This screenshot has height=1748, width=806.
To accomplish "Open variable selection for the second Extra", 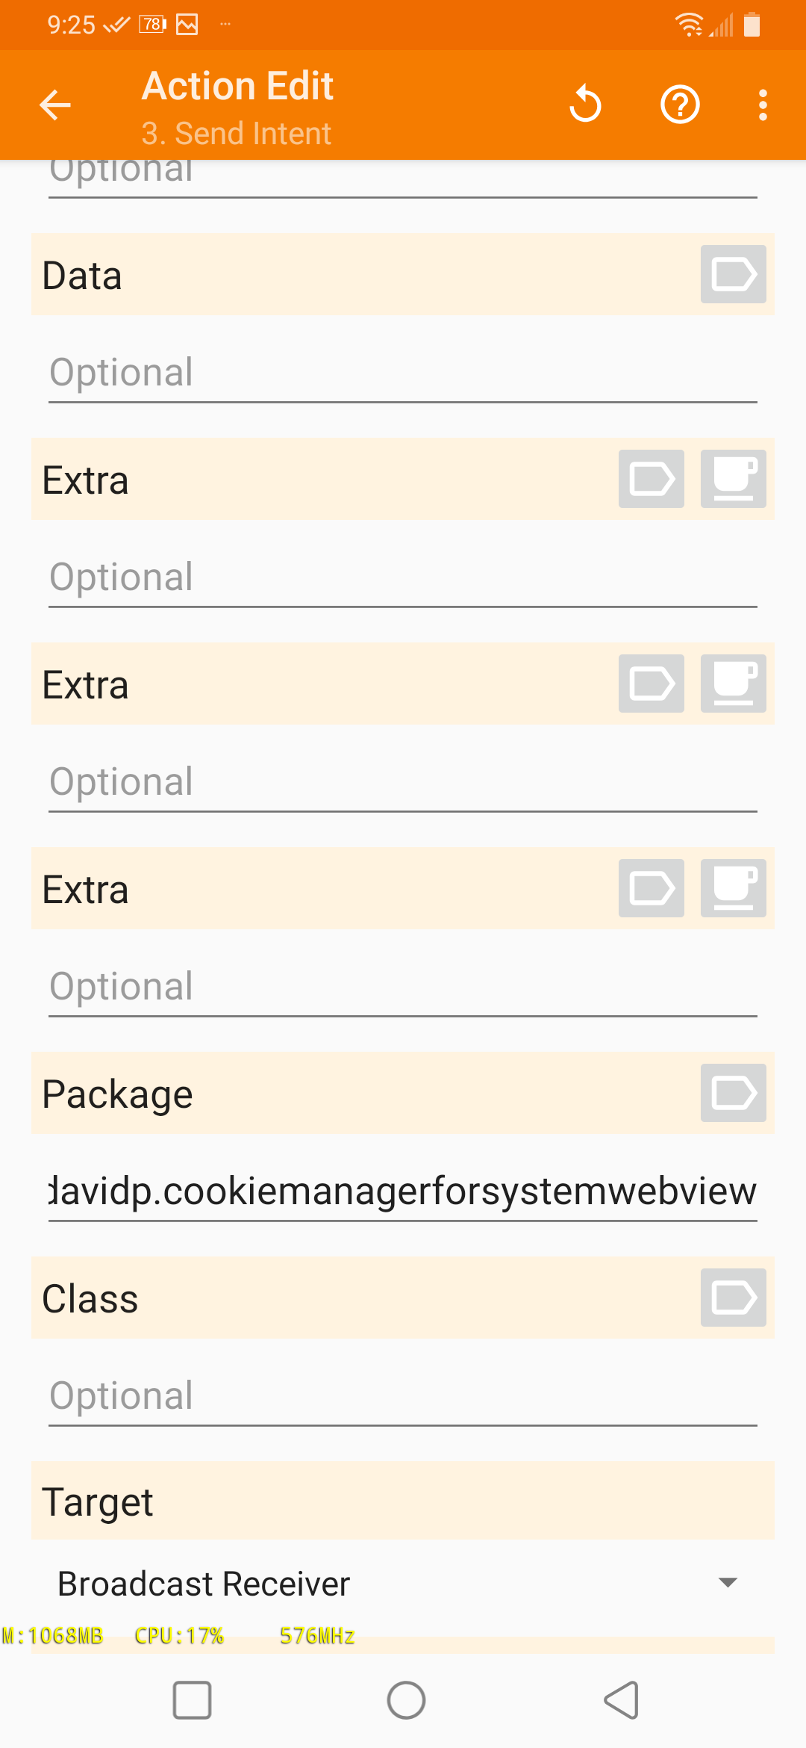I will point(650,684).
